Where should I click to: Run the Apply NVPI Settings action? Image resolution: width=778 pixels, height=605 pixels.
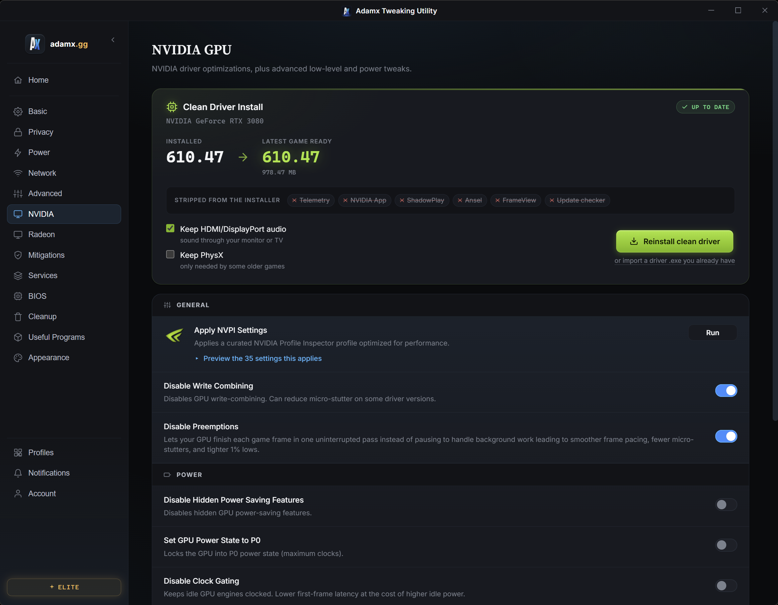click(x=713, y=333)
